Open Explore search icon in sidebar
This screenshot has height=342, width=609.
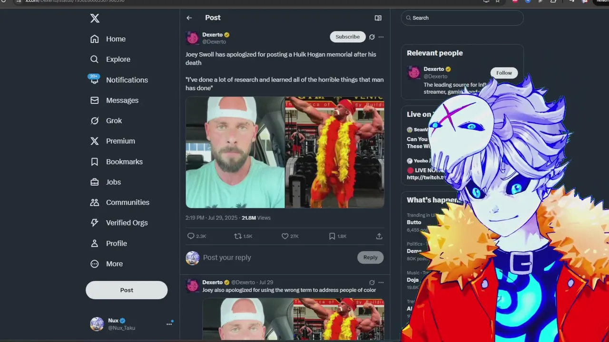click(95, 59)
